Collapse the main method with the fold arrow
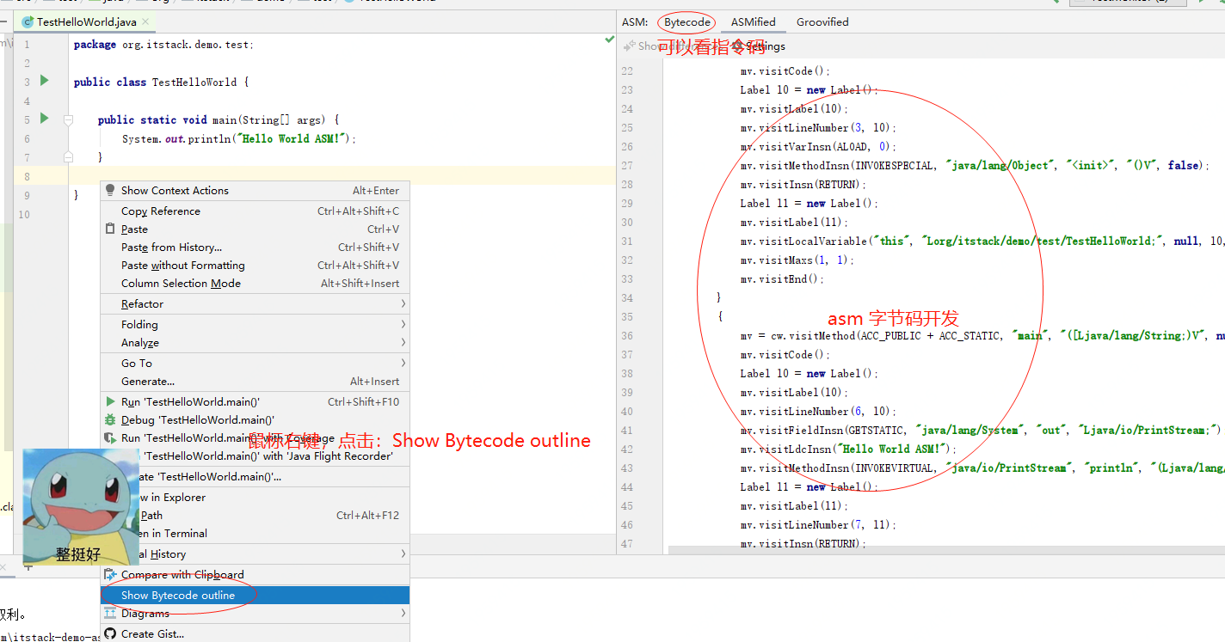This screenshot has height=642, width=1225. coord(67,119)
